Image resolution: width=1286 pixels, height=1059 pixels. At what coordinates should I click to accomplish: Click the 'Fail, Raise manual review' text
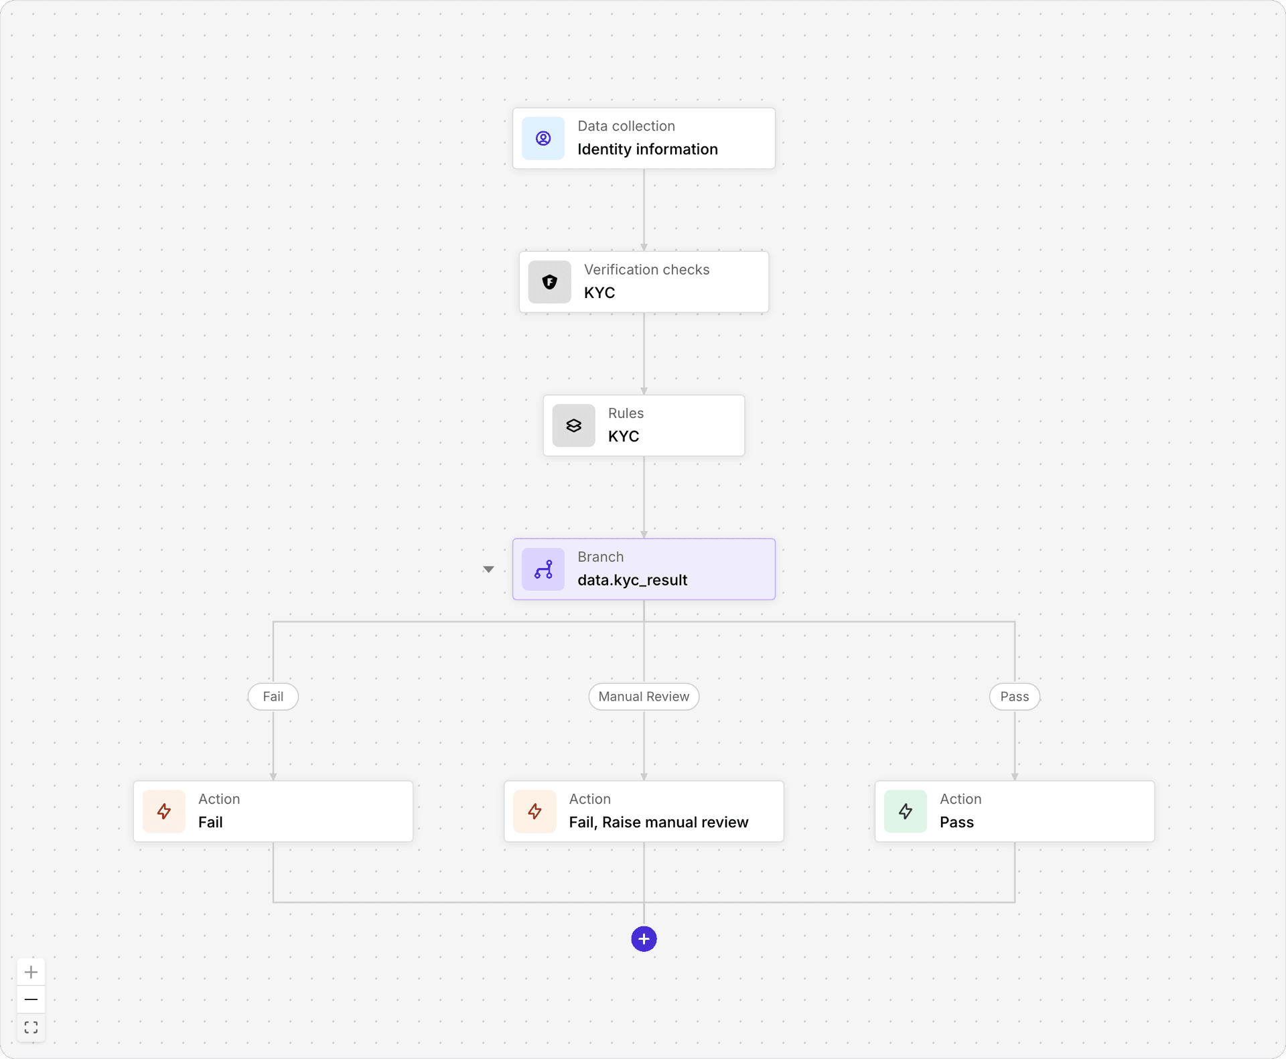point(658,823)
